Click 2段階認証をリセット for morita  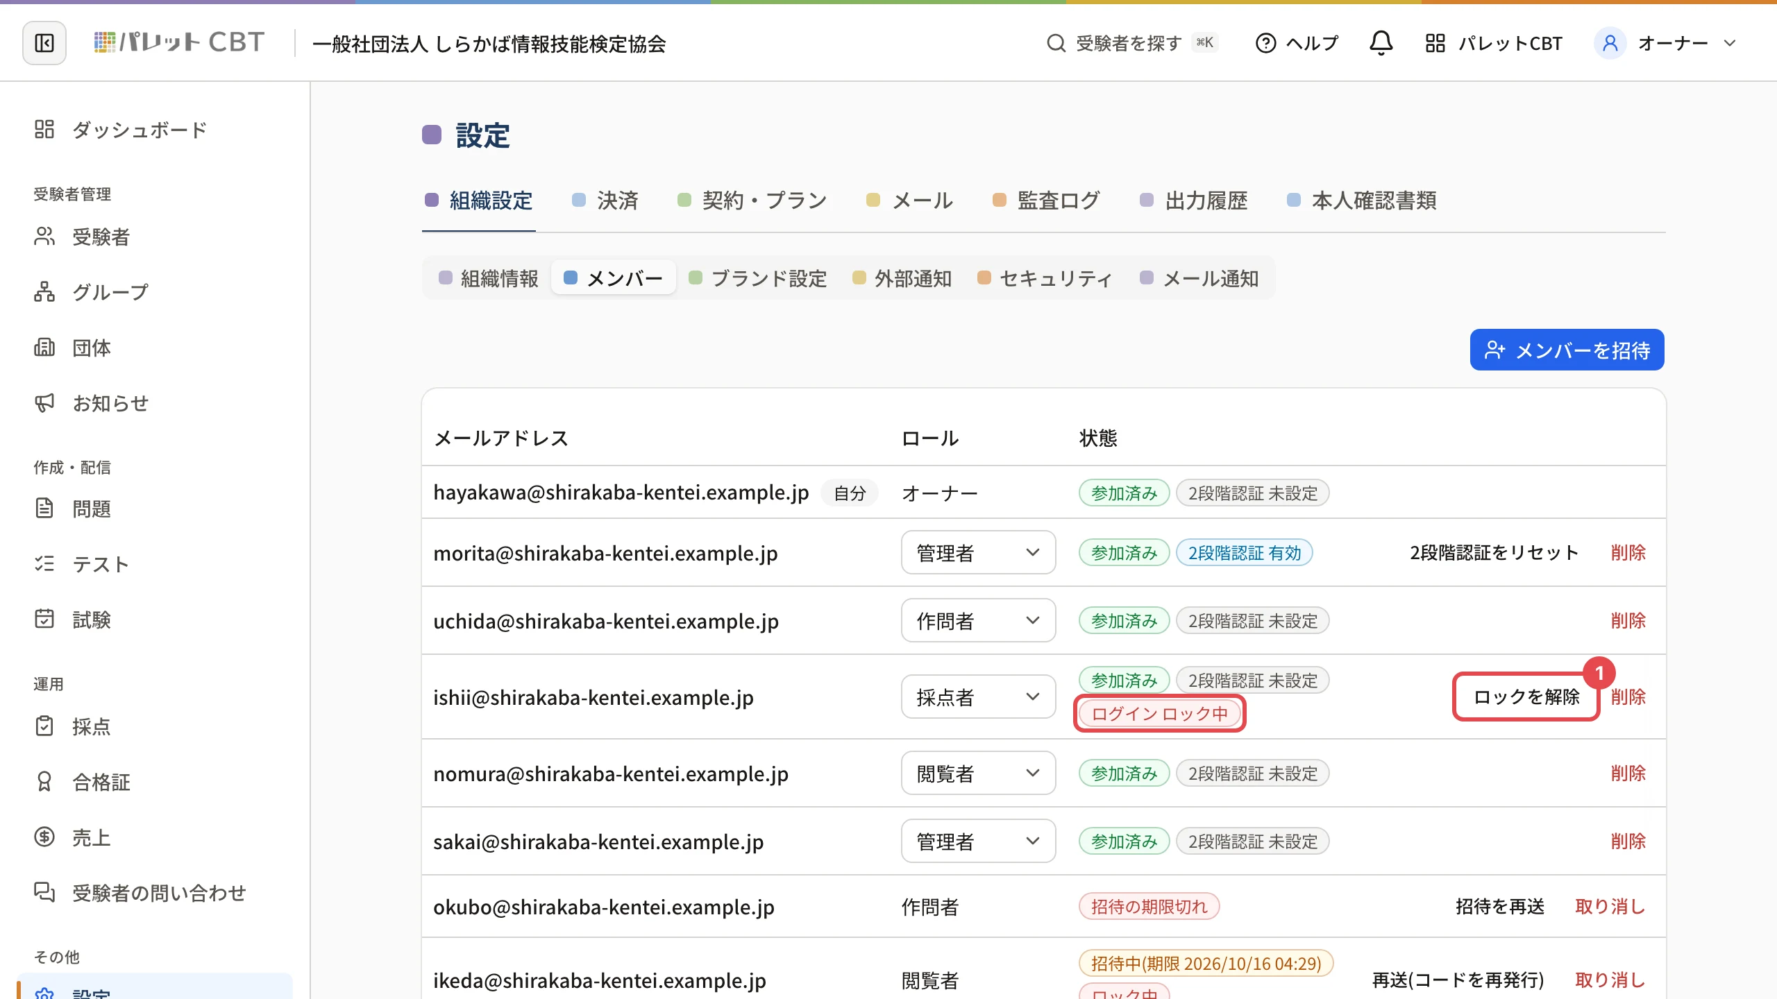1494,553
